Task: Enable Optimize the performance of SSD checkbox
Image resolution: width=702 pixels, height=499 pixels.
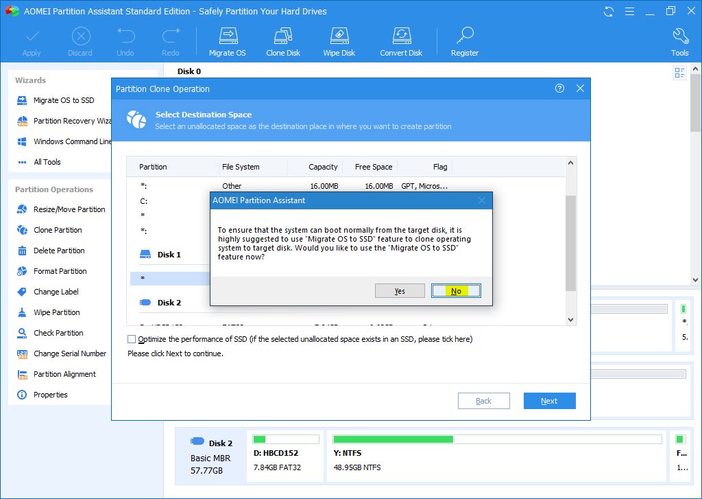Action: 132,339
